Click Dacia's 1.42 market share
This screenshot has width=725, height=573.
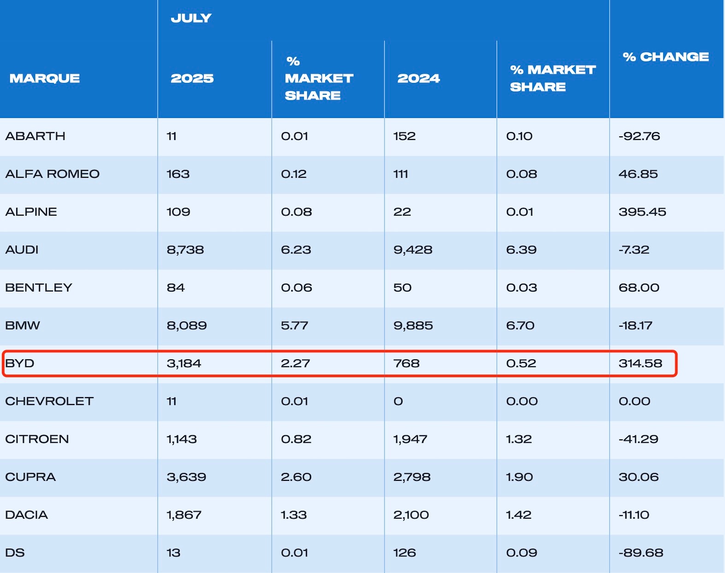click(519, 515)
